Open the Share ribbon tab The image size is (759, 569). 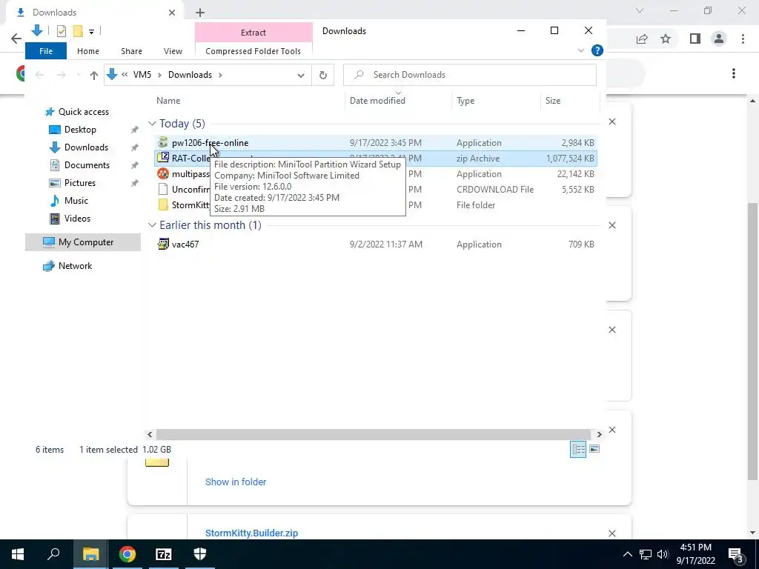point(132,51)
